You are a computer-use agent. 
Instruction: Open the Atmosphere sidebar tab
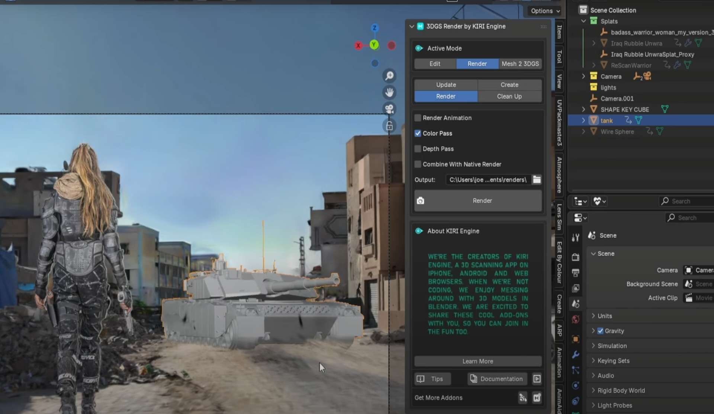pos(559,174)
